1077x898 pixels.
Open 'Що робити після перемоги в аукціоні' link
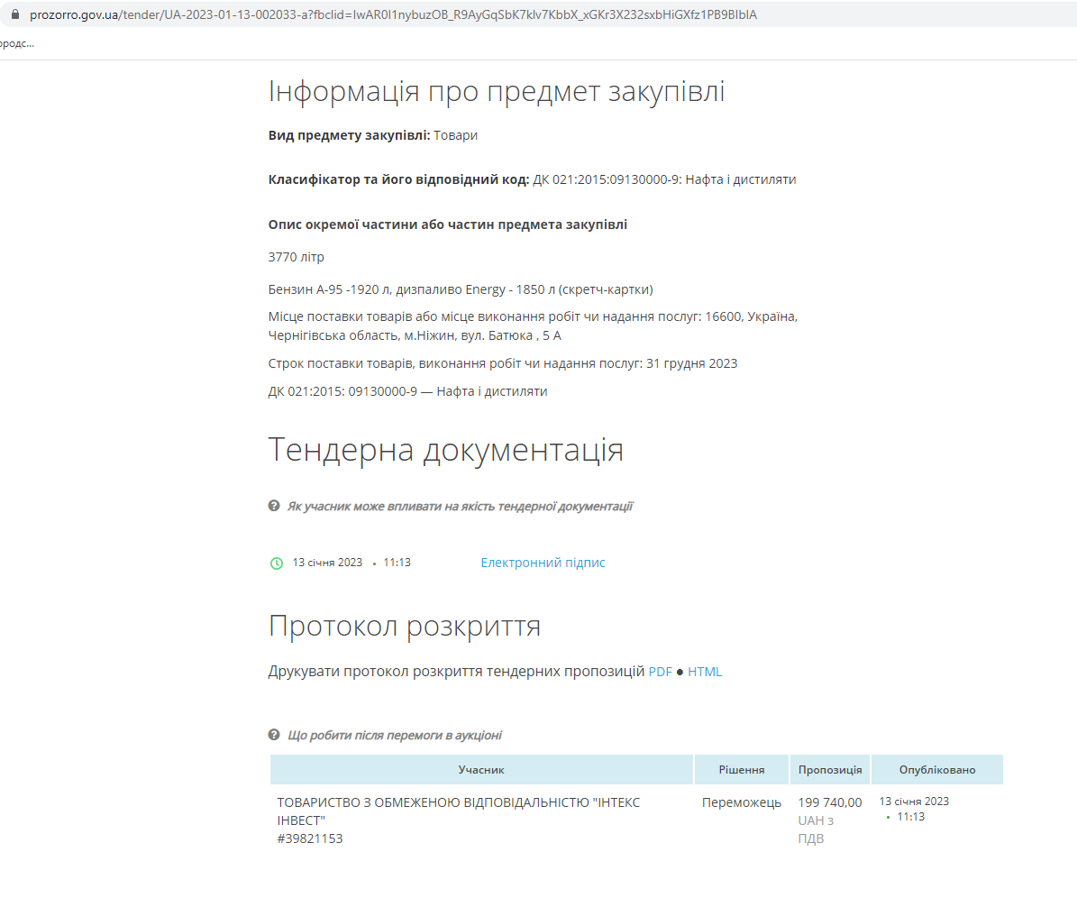coord(394,736)
